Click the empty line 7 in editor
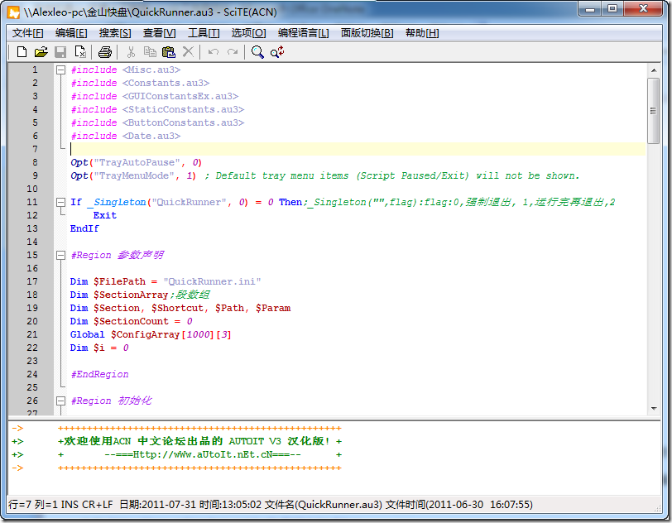Screen dimensions: 672x523 coord(331,149)
